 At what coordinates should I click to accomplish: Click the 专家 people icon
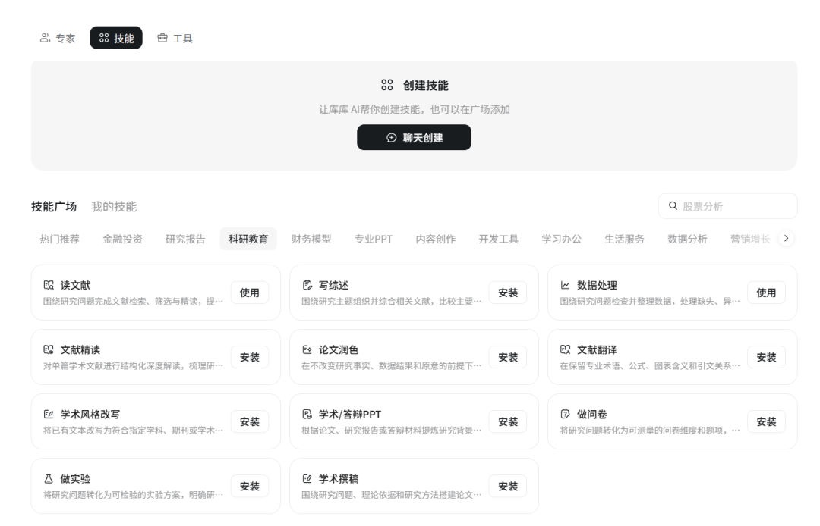(x=45, y=38)
